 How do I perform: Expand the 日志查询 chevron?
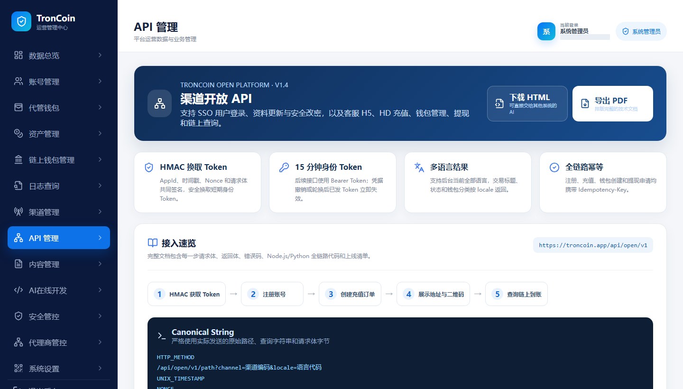pyautogui.click(x=100, y=185)
